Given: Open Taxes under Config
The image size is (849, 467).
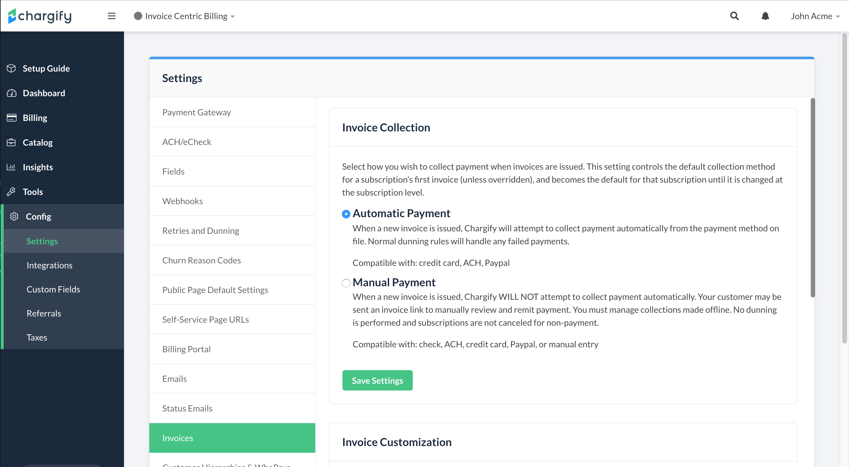Looking at the screenshot, I should point(64,337).
